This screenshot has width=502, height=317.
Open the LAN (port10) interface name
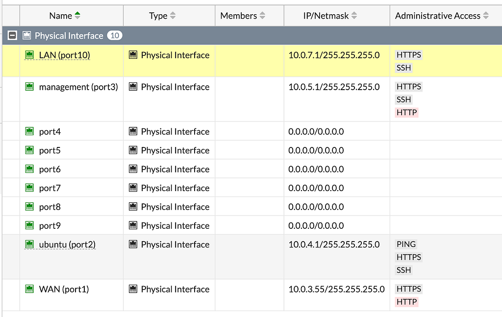pyautogui.click(x=65, y=55)
